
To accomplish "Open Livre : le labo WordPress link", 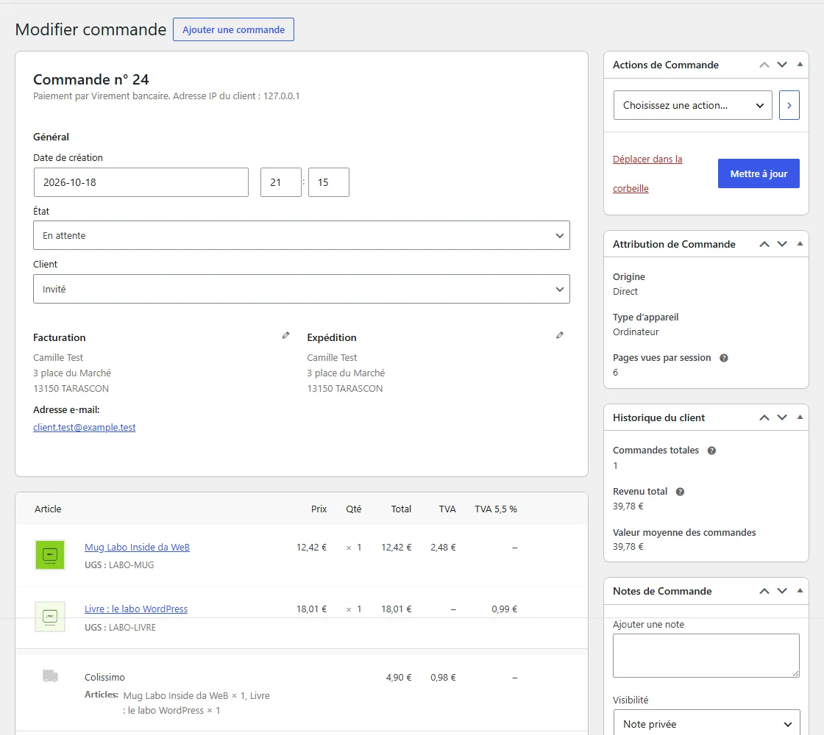I will [136, 609].
